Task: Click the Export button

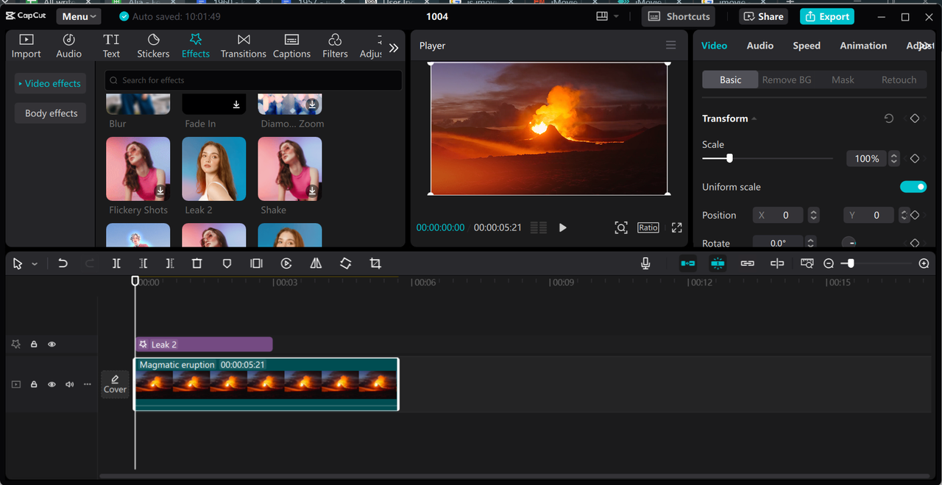Action: pos(826,16)
